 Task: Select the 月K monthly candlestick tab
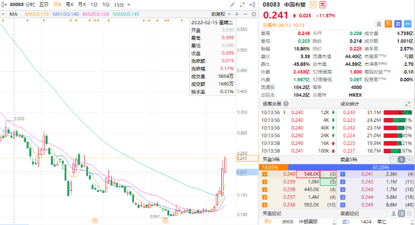pyautogui.click(x=82, y=4)
